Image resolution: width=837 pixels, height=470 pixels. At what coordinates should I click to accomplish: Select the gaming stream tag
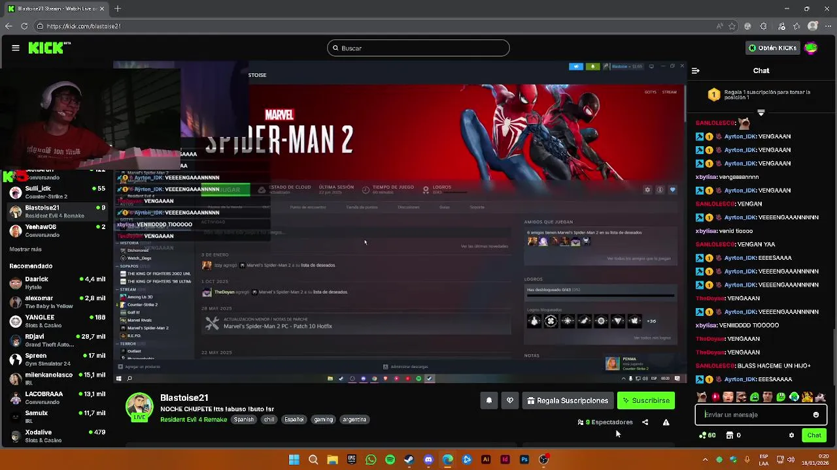[x=323, y=419]
